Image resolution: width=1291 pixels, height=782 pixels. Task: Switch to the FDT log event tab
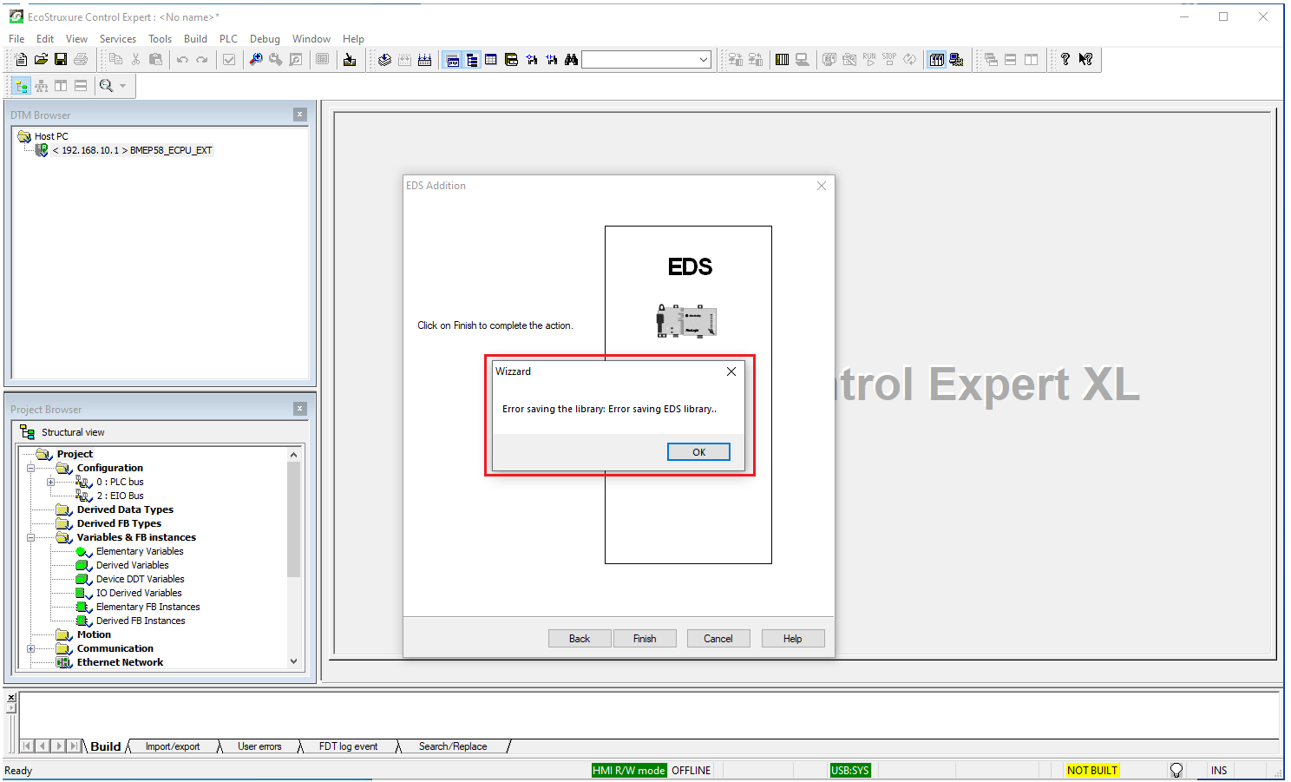[348, 746]
